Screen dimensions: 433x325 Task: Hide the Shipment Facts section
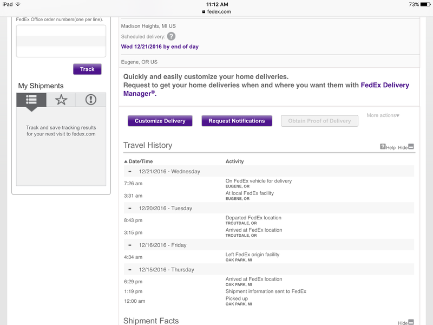(x=406, y=322)
